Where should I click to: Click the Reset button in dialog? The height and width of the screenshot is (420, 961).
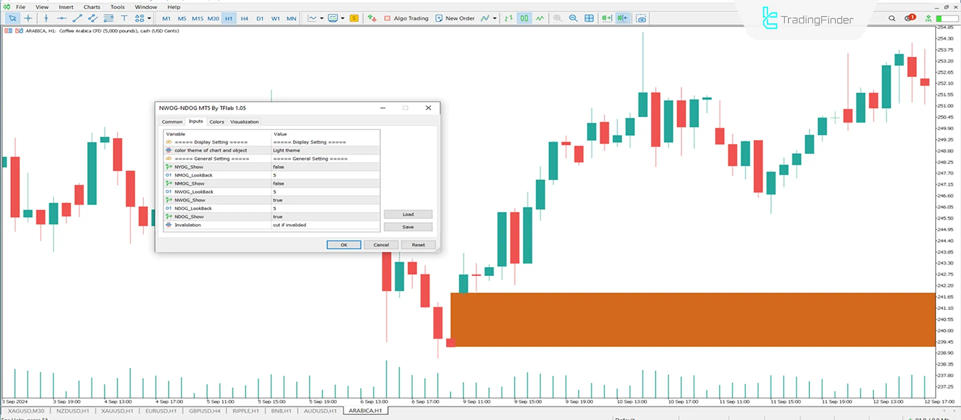click(x=418, y=245)
